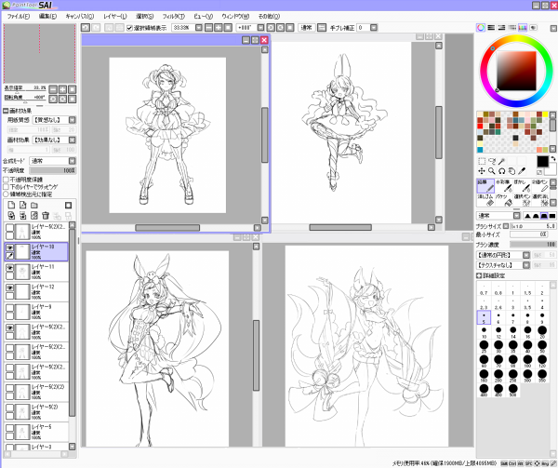Screen dimensions: 558x468
Task: Click the navigator preview thumbnail
Action: 39,54
